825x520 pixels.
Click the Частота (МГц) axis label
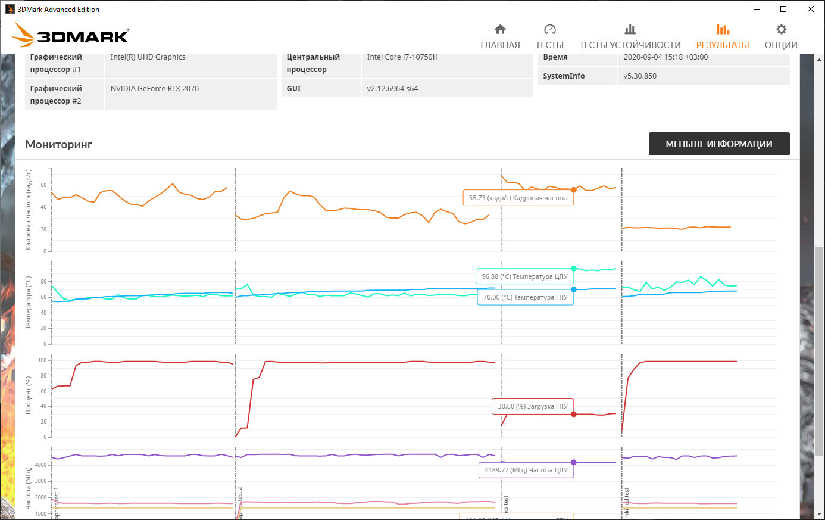tap(28, 488)
